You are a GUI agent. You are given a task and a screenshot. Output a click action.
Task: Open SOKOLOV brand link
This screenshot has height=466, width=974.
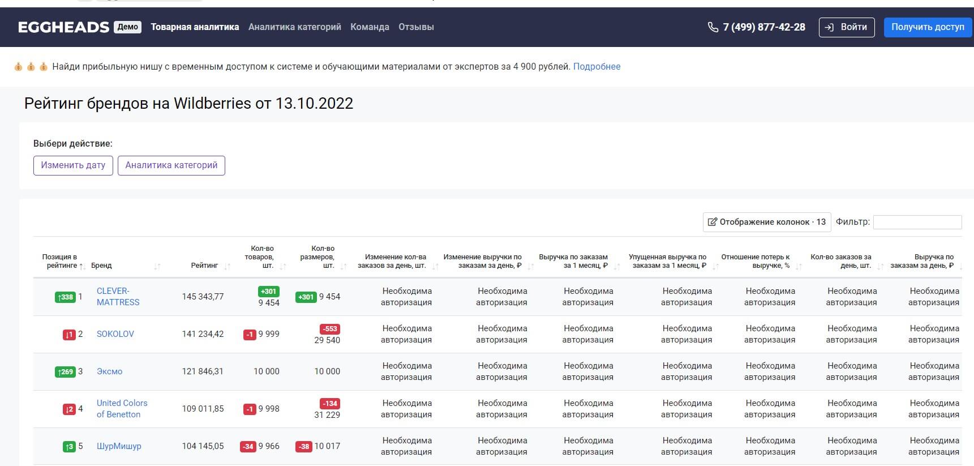point(115,334)
